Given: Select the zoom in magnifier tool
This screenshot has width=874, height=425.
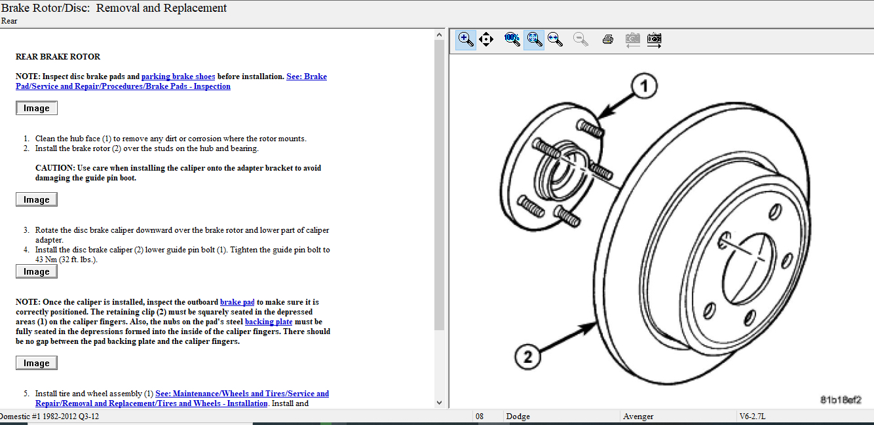Looking at the screenshot, I should pyautogui.click(x=466, y=39).
